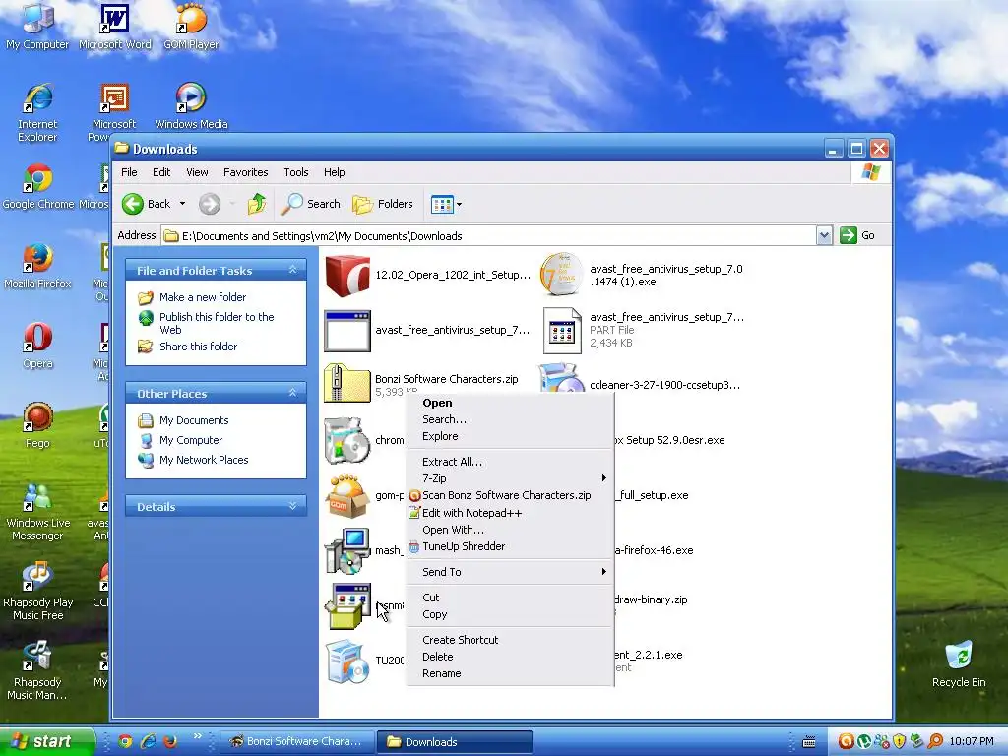Click Chrome quick launch icon in taskbar
1008x756 pixels.
125,741
